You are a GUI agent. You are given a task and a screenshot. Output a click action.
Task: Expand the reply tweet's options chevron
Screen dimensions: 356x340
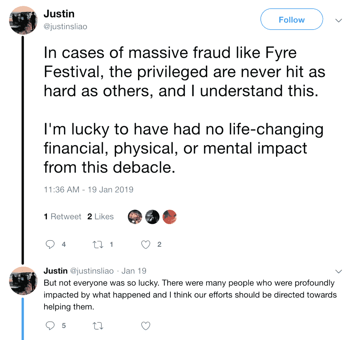[x=338, y=271]
